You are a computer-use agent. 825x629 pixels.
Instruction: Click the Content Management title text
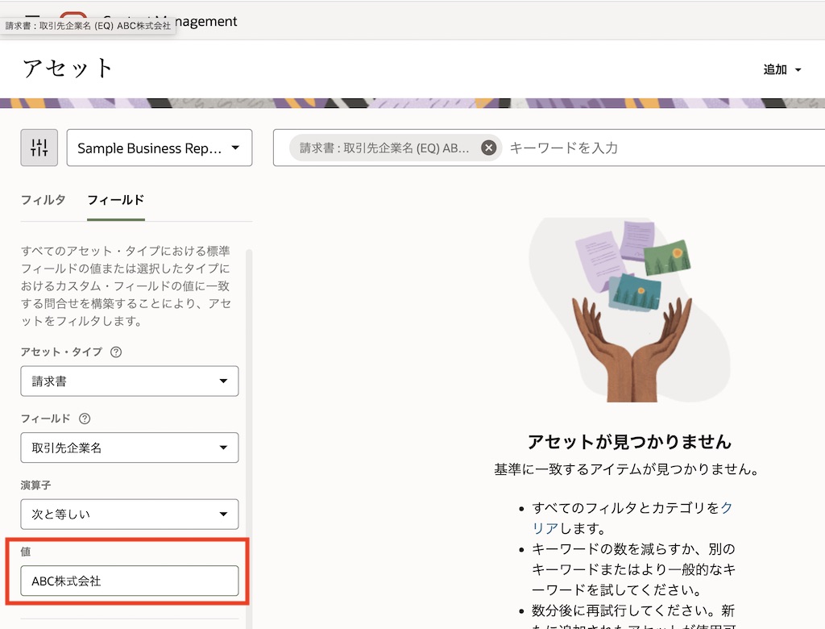click(193, 22)
